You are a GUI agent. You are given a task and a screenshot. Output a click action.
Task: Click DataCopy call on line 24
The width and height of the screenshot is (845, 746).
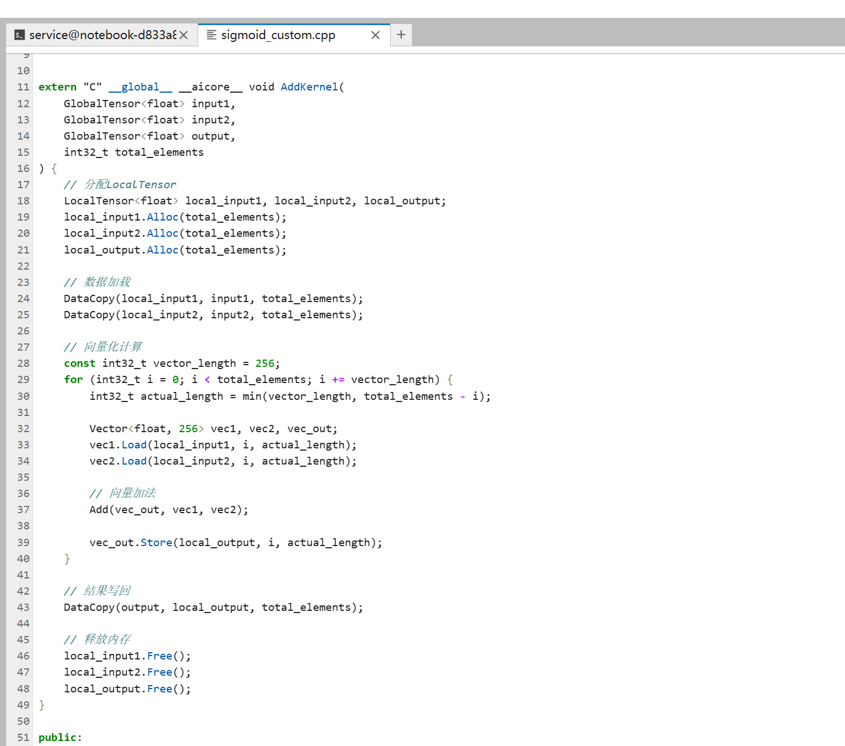213,299
